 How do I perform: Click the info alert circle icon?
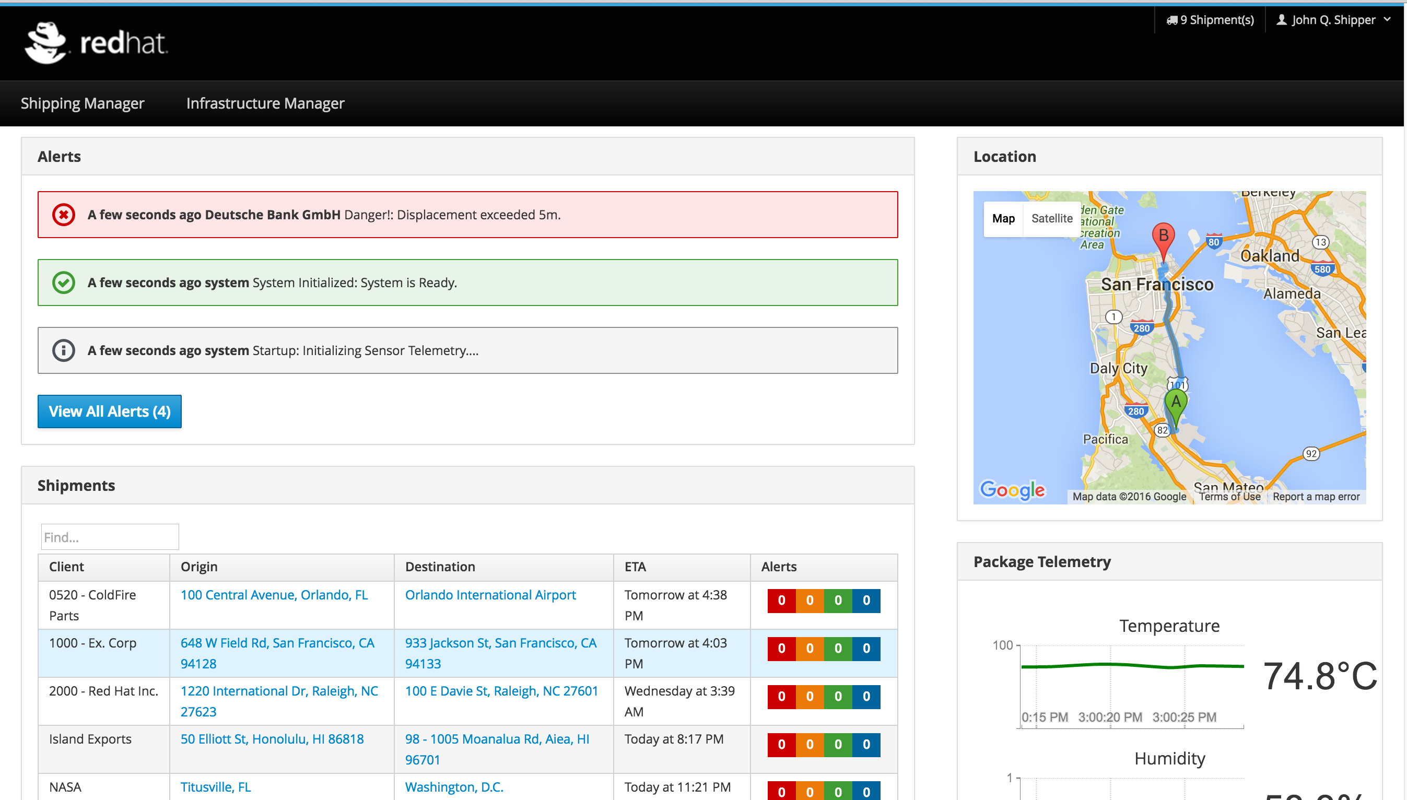point(64,350)
